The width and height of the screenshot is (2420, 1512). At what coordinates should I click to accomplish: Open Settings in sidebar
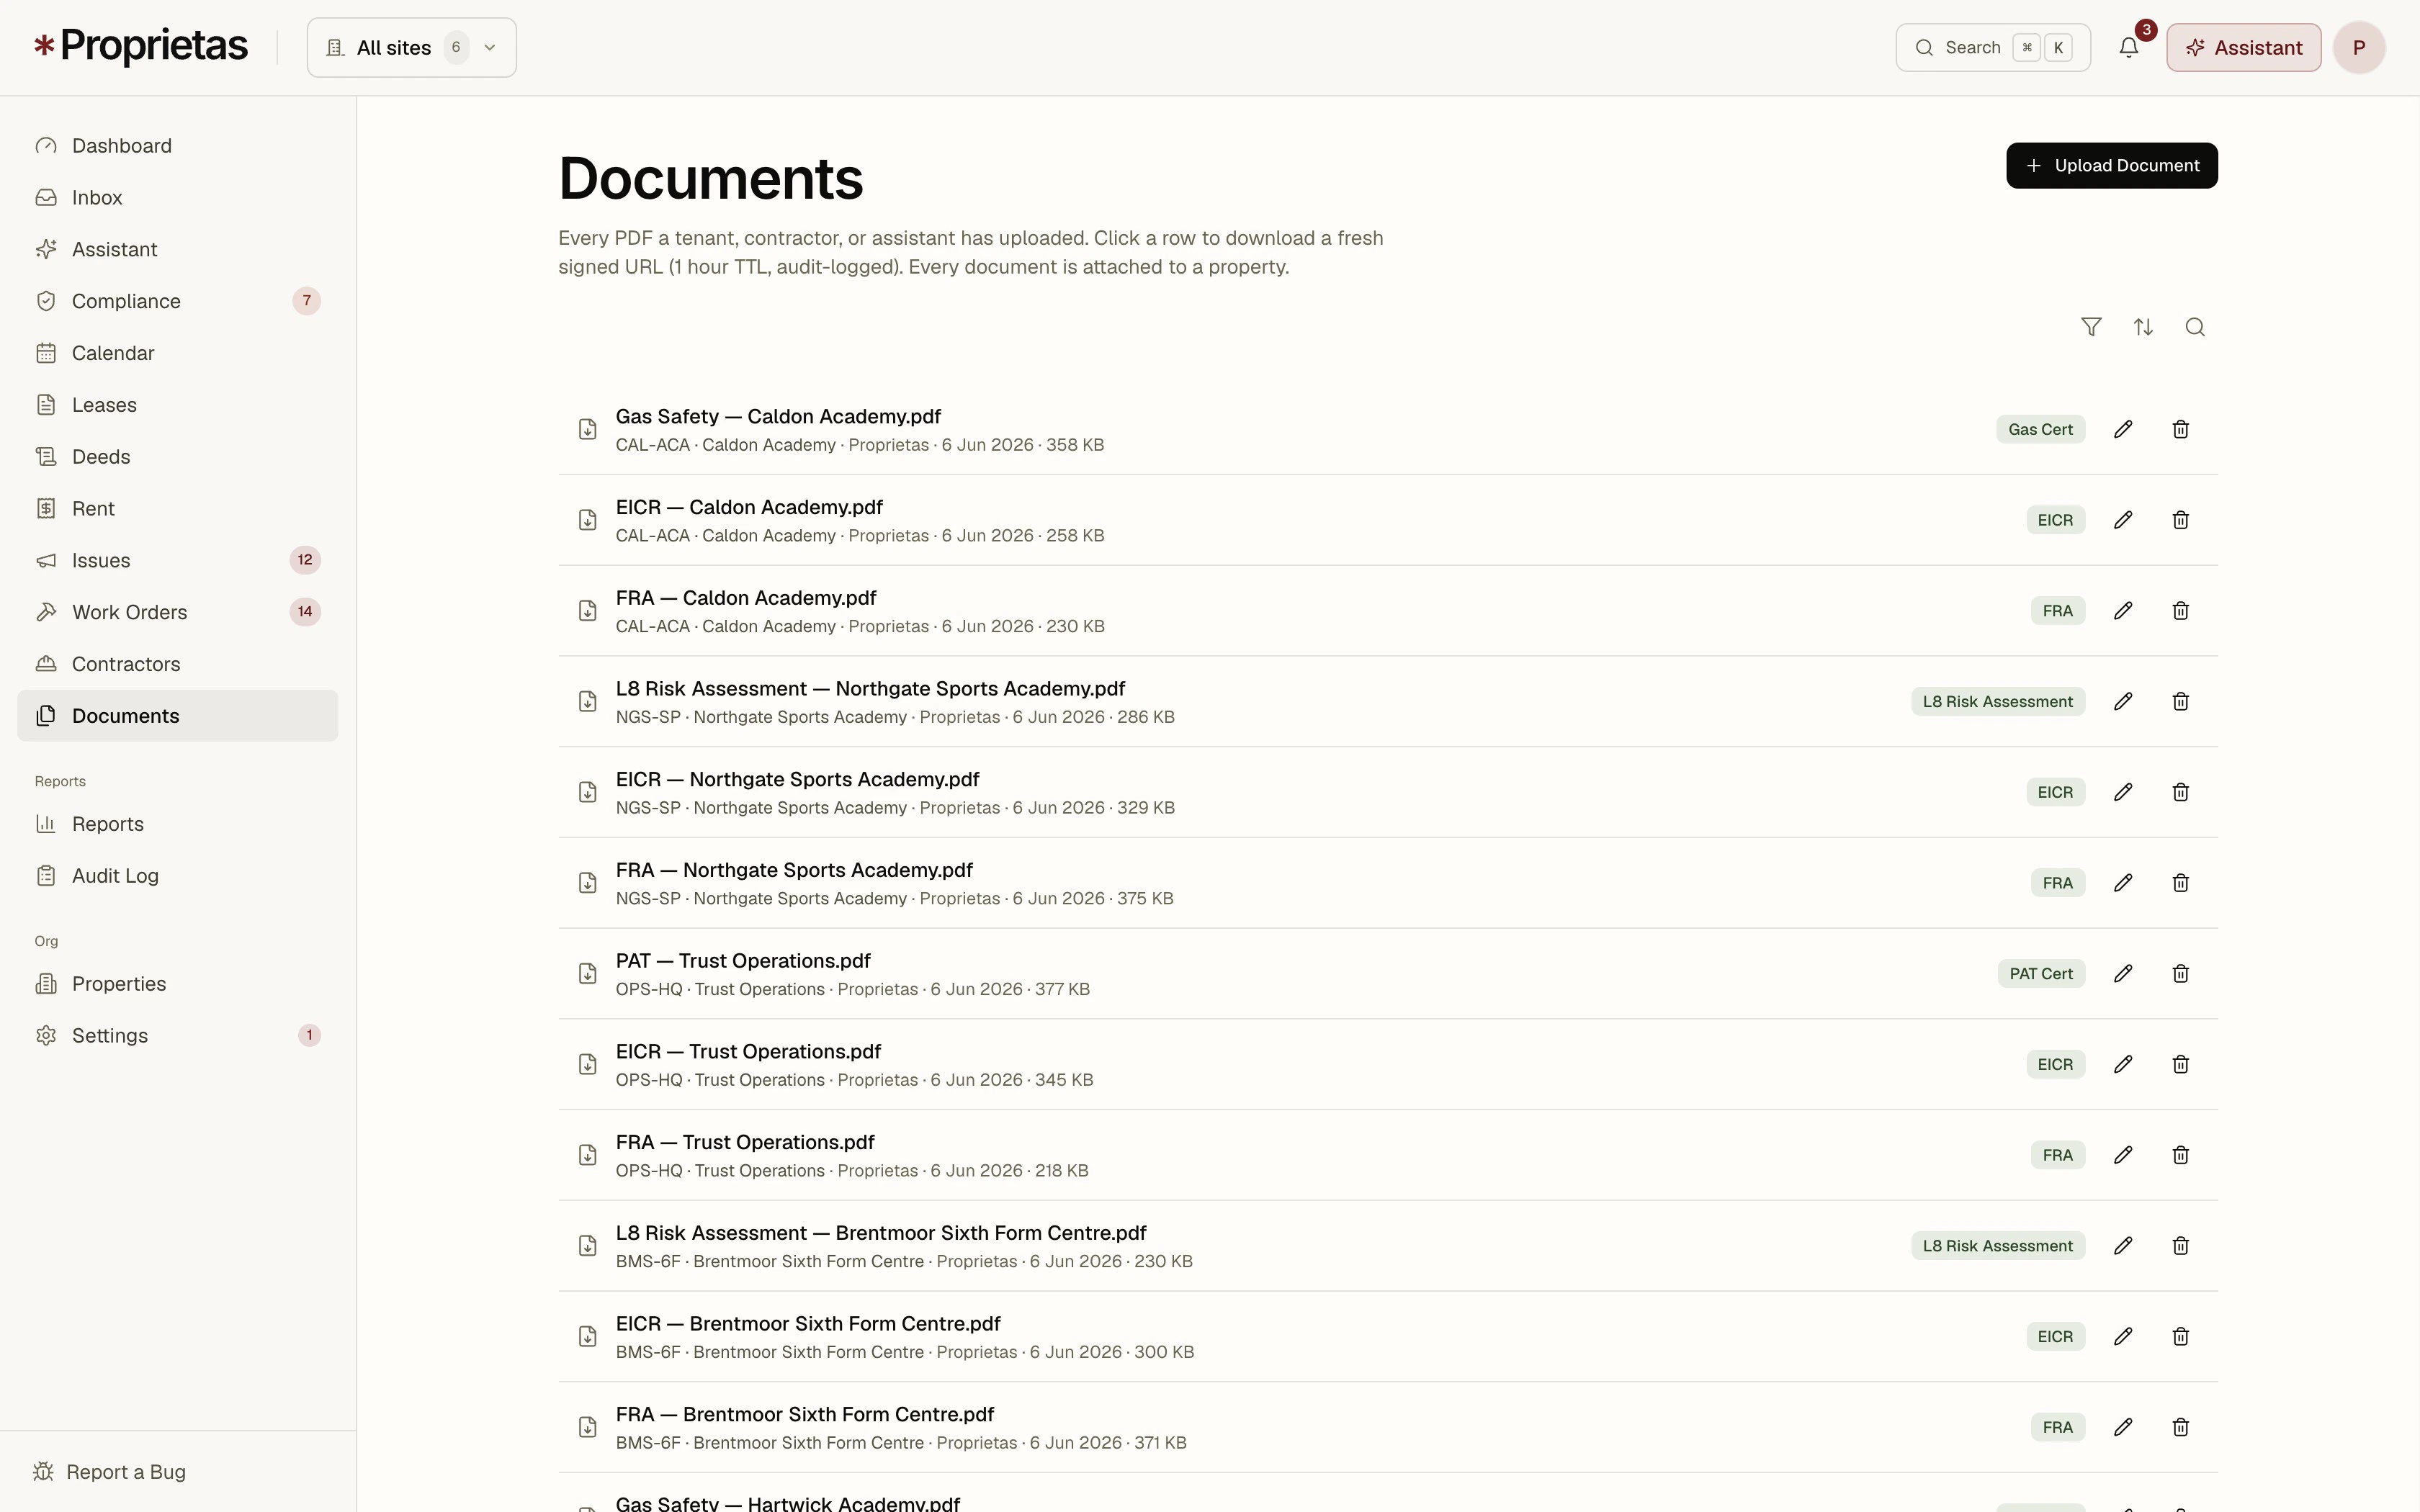[x=178, y=1036]
